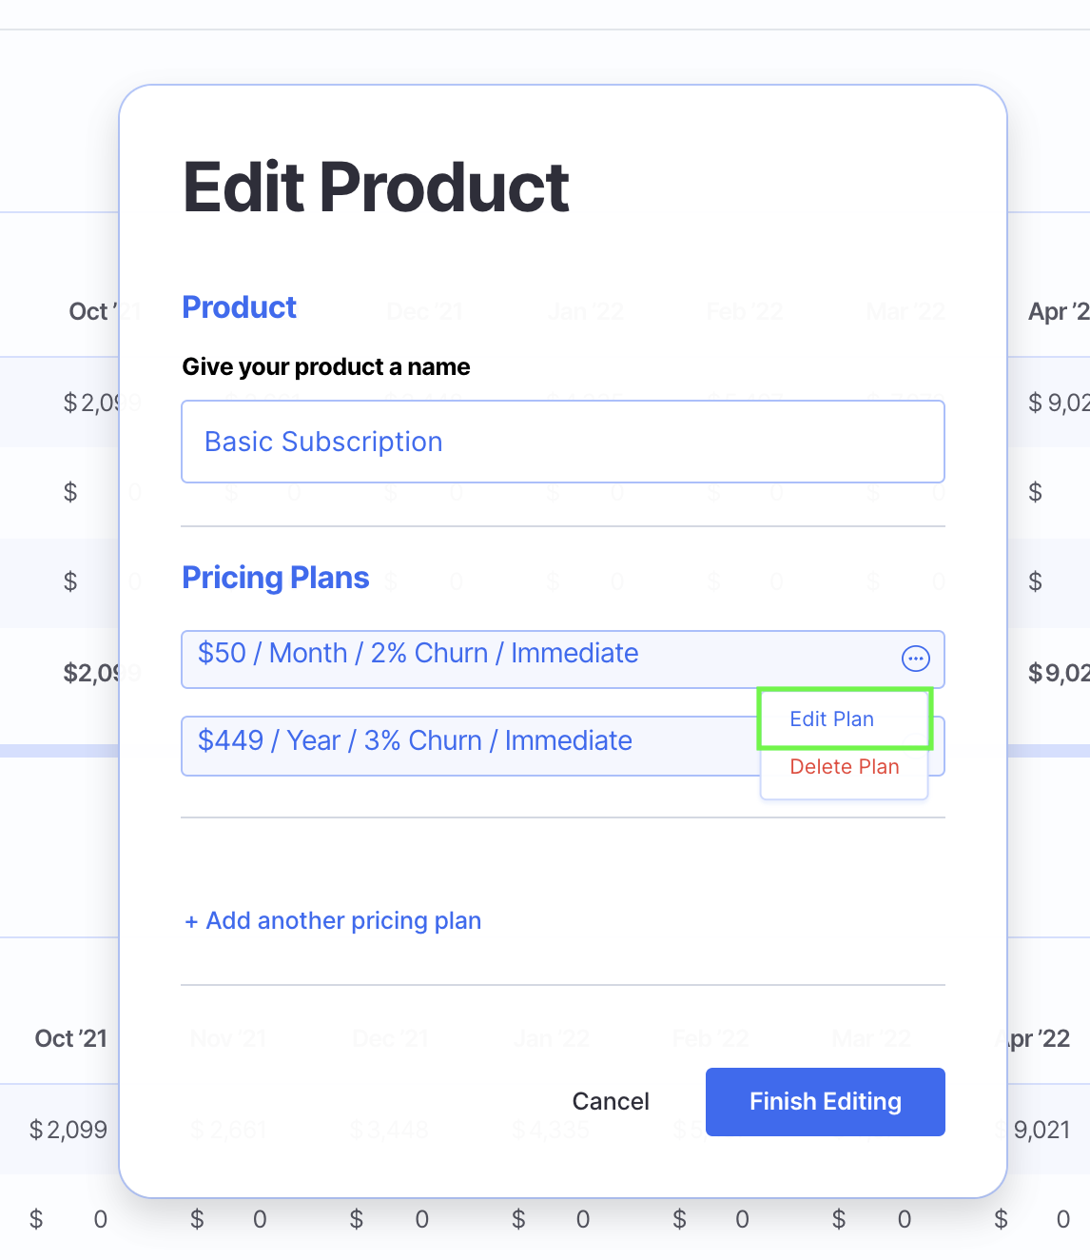The height and width of the screenshot is (1260, 1090).
Task: Focus the Basic Subscription product name field
Action: (562, 442)
